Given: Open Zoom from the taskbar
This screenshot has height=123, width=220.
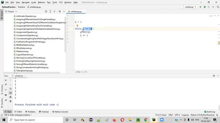Looking at the screenshot, I should click(162, 120).
